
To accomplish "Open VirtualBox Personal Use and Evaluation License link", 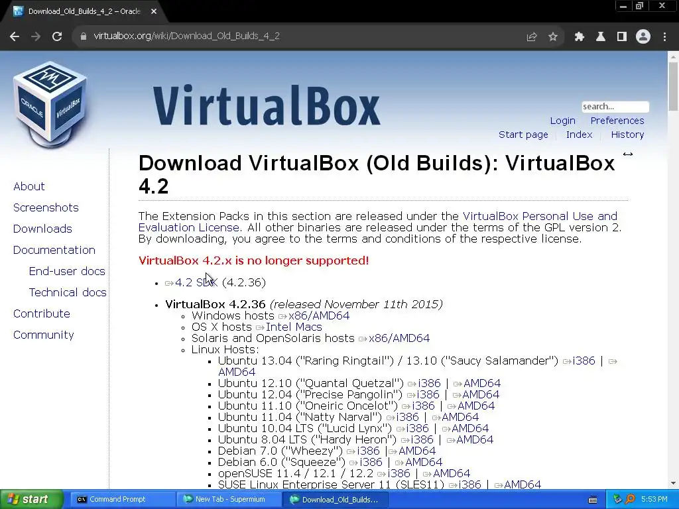I will pyautogui.click(x=377, y=221).
